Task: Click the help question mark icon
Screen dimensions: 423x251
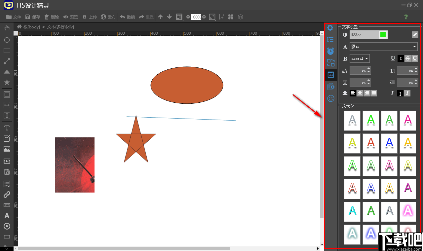Action: pos(406,17)
